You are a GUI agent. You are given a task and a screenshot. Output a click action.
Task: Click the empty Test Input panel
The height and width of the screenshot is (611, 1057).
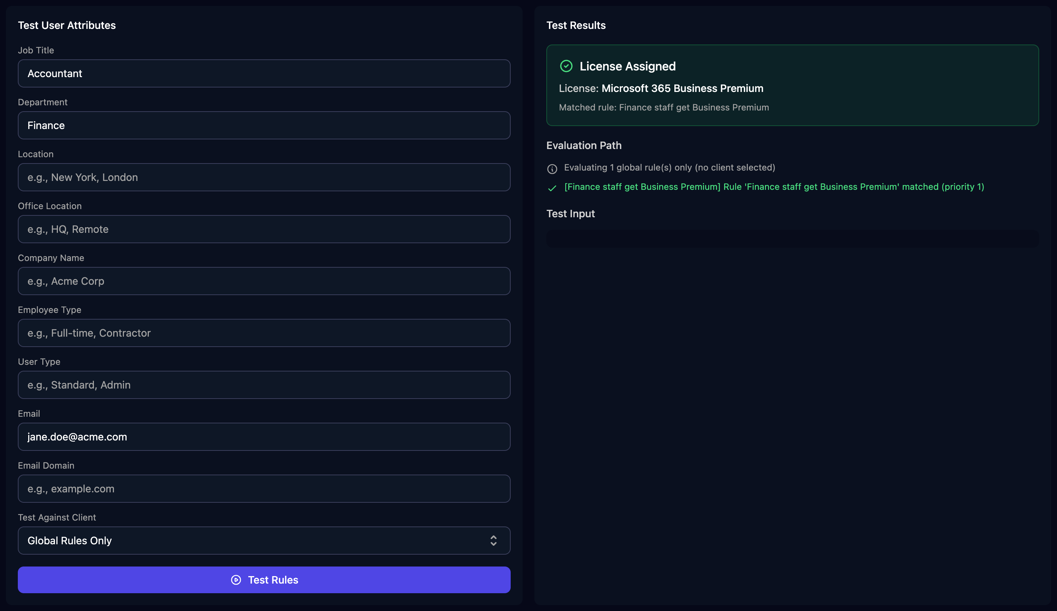(792, 238)
